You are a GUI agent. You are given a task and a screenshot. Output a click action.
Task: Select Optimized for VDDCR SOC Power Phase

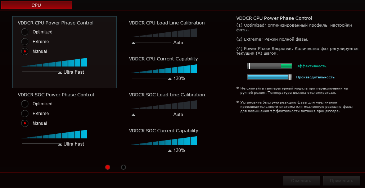pyautogui.click(x=25, y=104)
